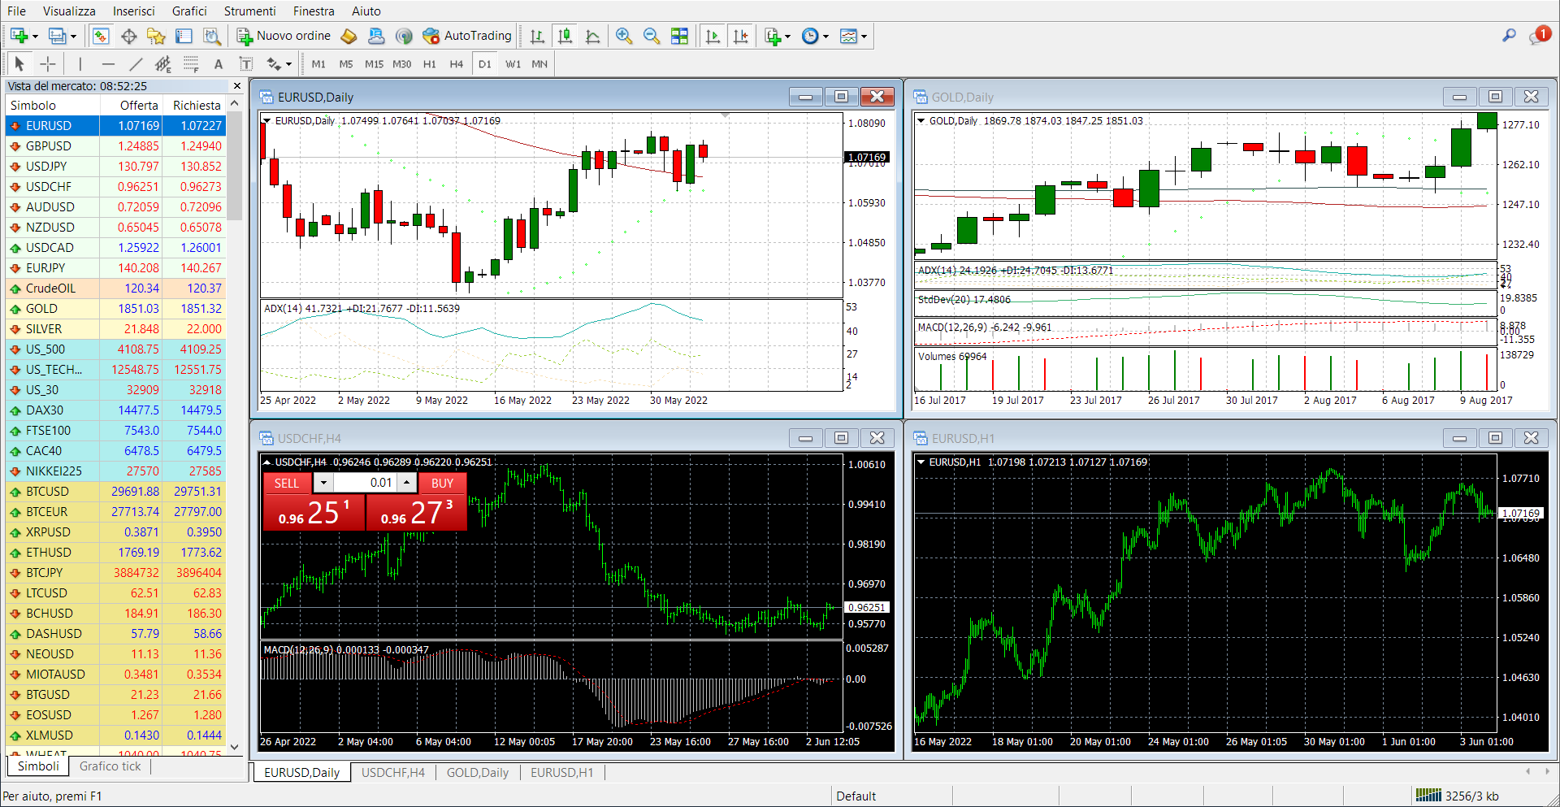Expand the Indicators dropdown arrow
This screenshot has width=1560, height=807.
(787, 36)
